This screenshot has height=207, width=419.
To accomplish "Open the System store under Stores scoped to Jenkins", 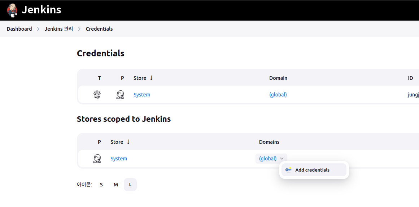I will pos(119,159).
